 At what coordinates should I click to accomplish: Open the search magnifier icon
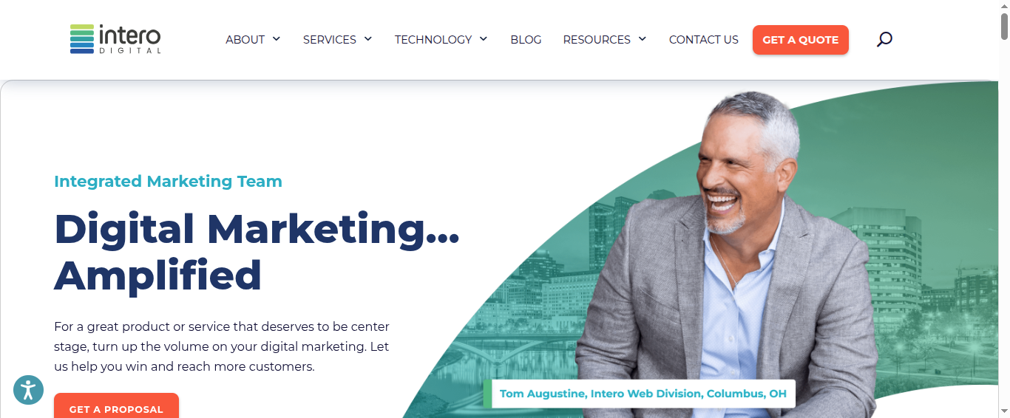click(x=884, y=39)
